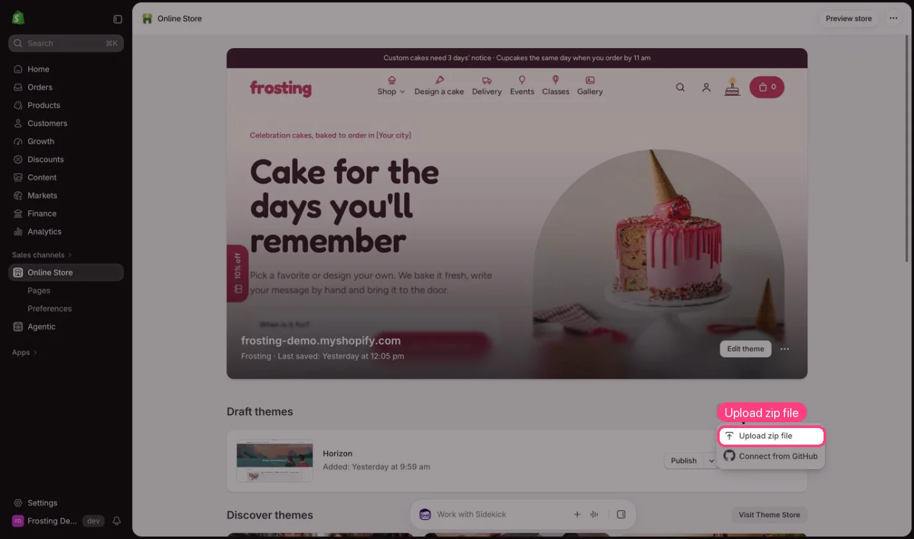Click the Markets globe icon in sidebar
Viewport: 914px width, 539px height.
tap(18, 195)
